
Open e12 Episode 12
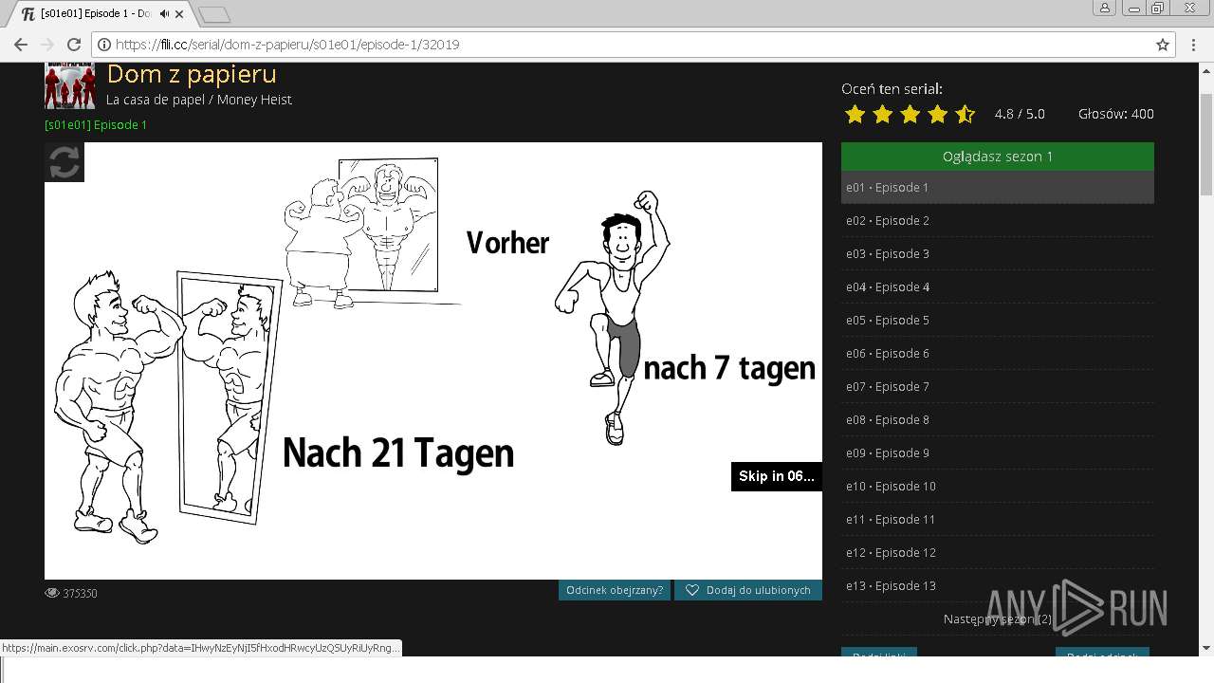[998, 552]
